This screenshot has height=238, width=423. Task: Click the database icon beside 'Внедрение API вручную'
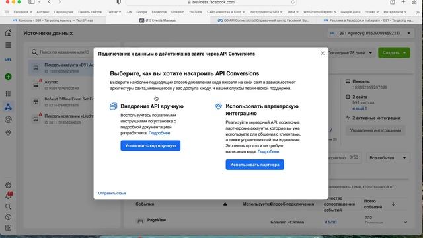(x=113, y=106)
